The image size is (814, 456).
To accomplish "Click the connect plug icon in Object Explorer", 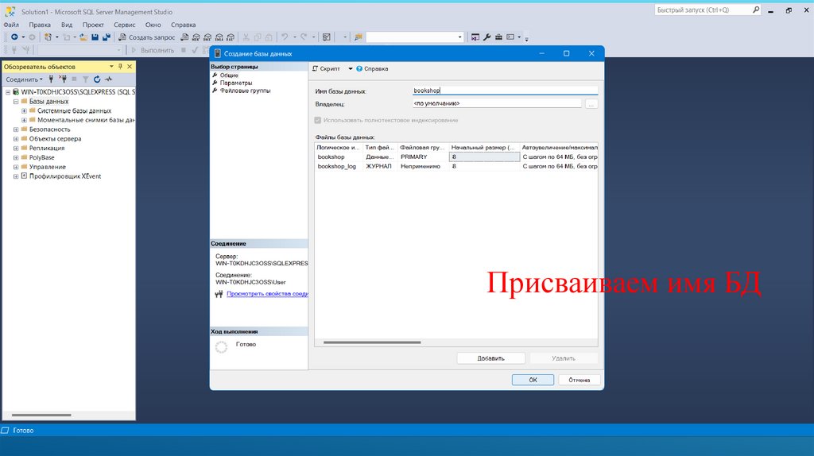I will (51, 79).
